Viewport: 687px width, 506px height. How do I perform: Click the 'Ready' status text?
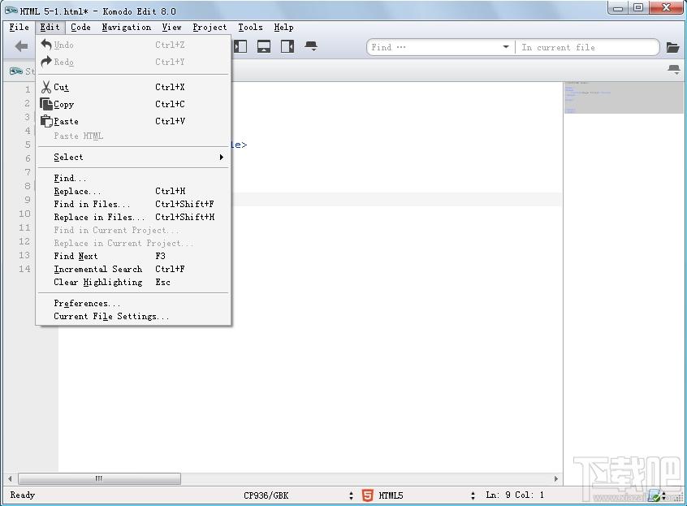23,495
